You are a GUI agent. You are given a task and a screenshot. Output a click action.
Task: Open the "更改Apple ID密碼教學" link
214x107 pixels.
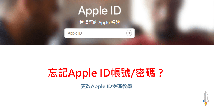(106, 86)
